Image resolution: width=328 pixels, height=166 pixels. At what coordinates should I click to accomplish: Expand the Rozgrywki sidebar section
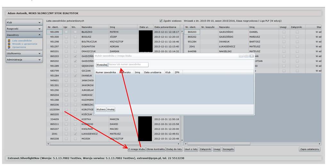(x=24, y=29)
